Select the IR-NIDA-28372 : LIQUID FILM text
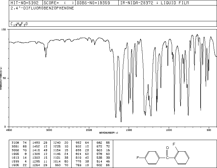 pyautogui.click(x=154, y=3)
